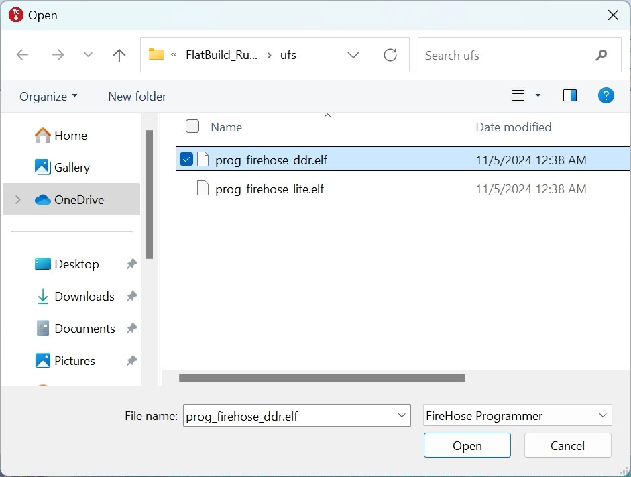
Task: Click the prog_firehose_ddr.elf file icon
Action: click(203, 159)
